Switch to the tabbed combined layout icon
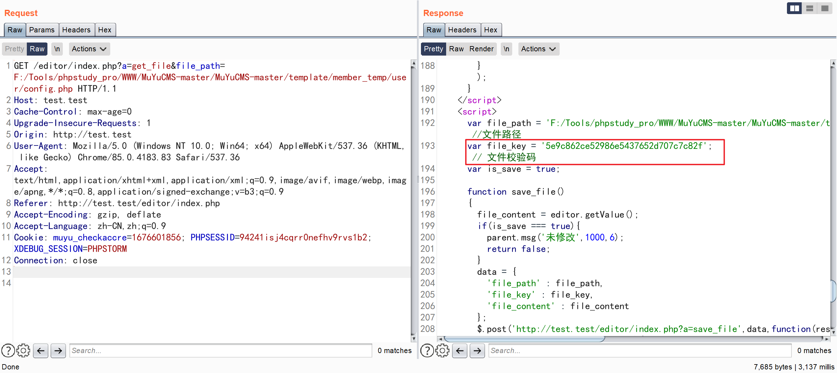Image resolution: width=837 pixels, height=373 pixels. click(825, 8)
